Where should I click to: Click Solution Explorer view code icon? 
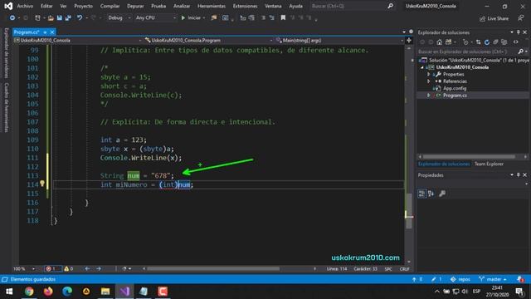pos(516,42)
